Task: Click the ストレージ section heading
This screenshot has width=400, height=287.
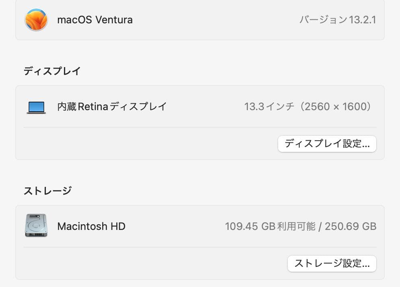Action: [x=47, y=190]
